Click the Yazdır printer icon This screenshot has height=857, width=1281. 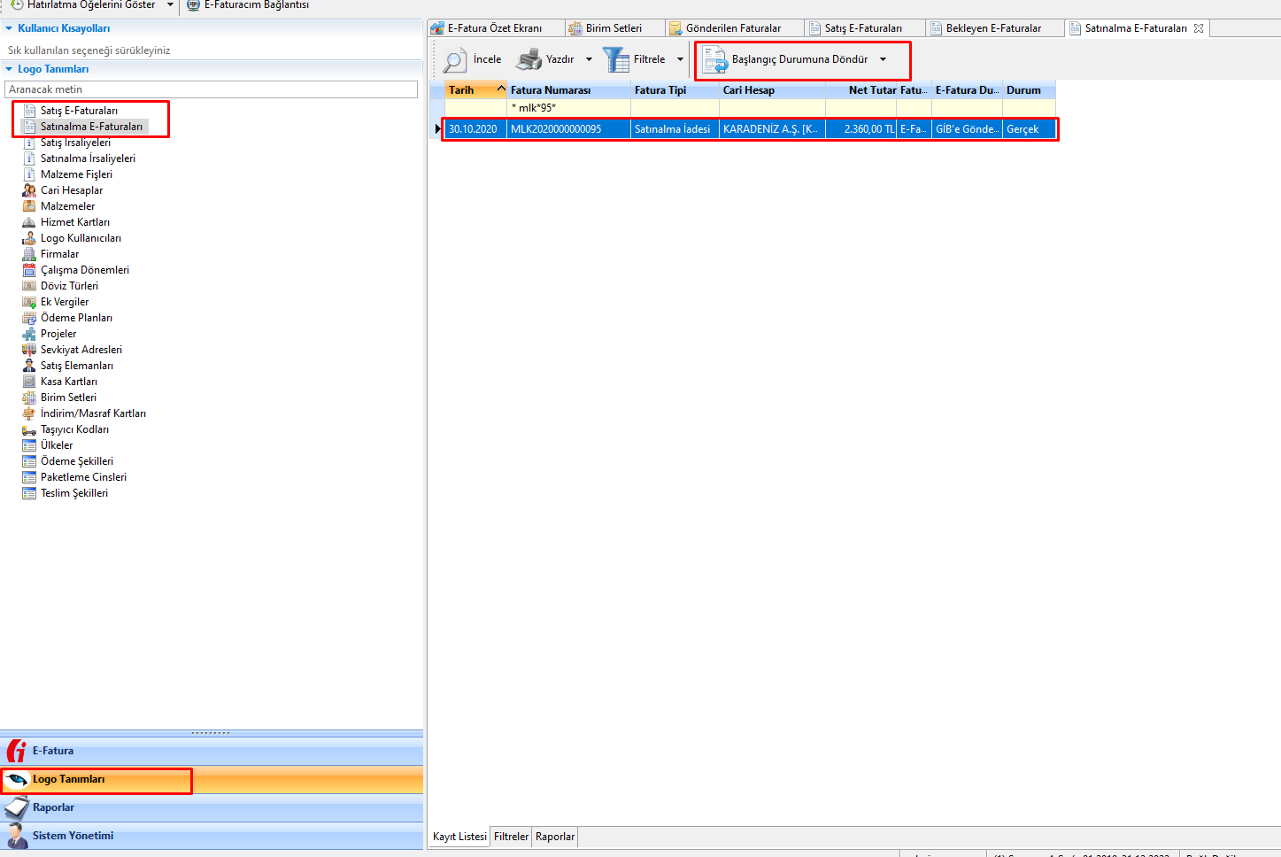[x=529, y=60]
